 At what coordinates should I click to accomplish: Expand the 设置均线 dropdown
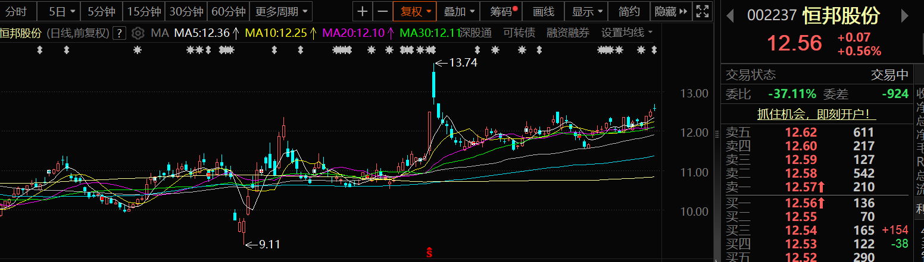(x=627, y=33)
